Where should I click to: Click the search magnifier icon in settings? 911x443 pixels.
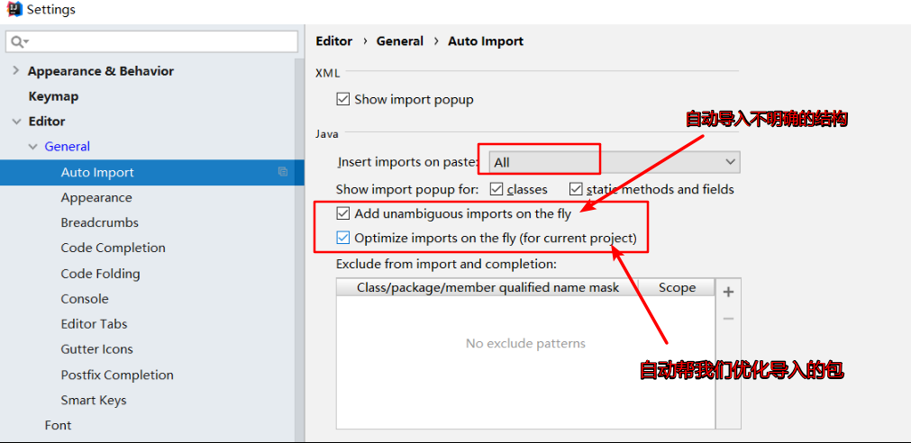tap(19, 41)
